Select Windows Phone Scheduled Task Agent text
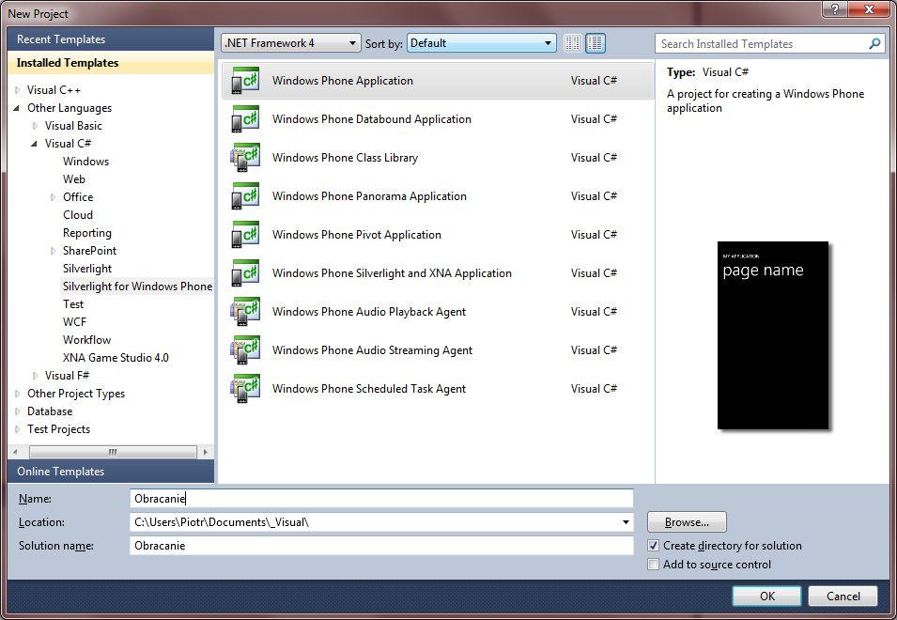 pos(369,388)
